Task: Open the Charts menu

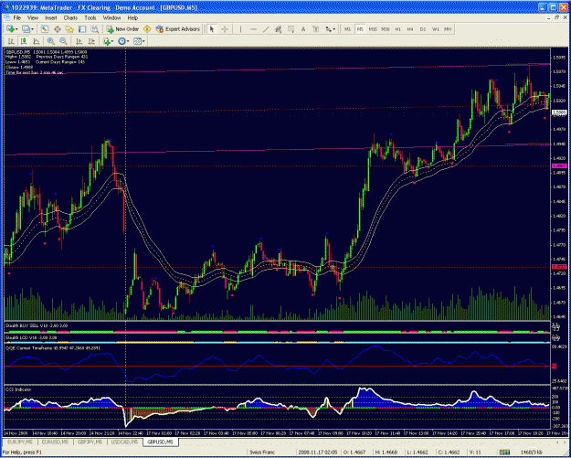Action: [70, 17]
